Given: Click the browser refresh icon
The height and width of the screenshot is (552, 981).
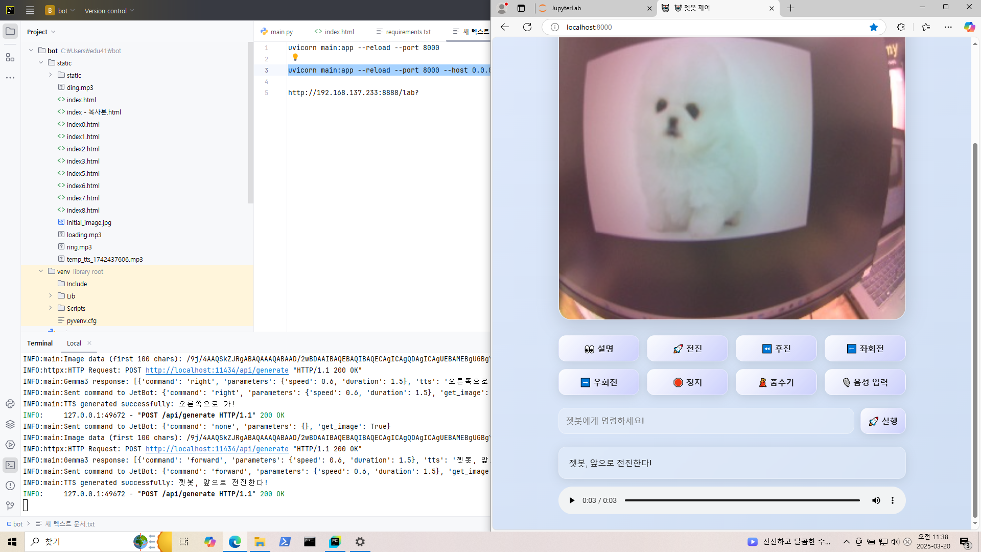Looking at the screenshot, I should pyautogui.click(x=527, y=27).
